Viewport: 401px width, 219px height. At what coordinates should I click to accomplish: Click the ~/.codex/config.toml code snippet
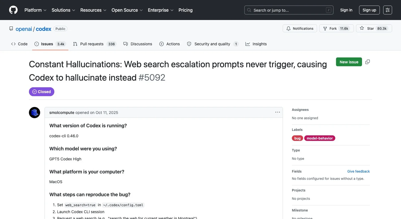tap(123, 205)
